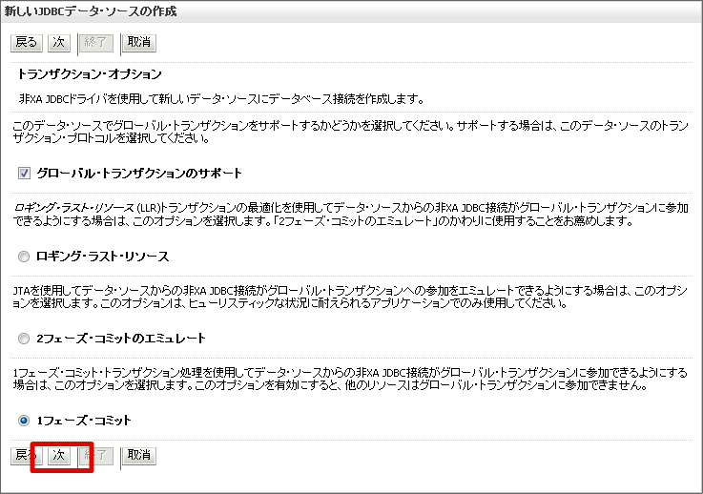Click the グローバル・トランザクションのサポート label text
This screenshot has width=703, height=494.
click(x=139, y=173)
